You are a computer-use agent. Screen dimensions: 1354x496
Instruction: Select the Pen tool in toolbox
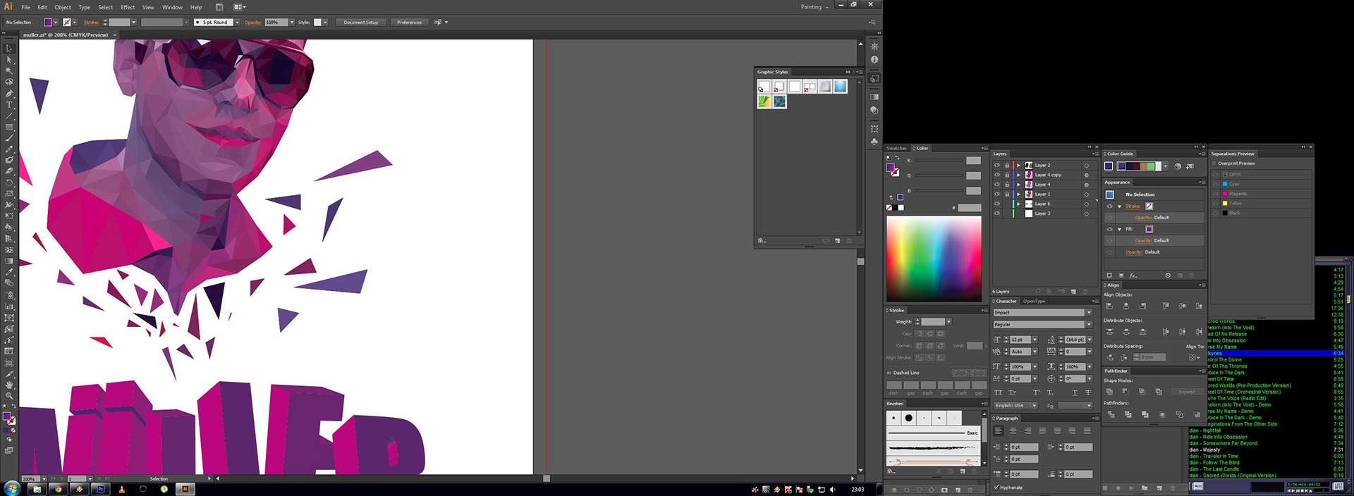(x=9, y=93)
